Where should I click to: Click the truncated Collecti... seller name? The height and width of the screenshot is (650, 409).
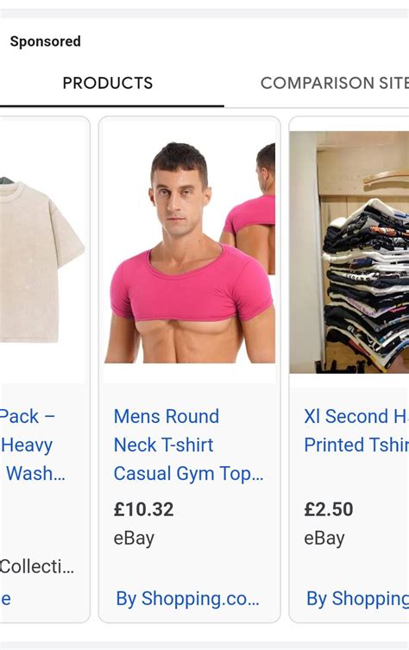coord(37,566)
